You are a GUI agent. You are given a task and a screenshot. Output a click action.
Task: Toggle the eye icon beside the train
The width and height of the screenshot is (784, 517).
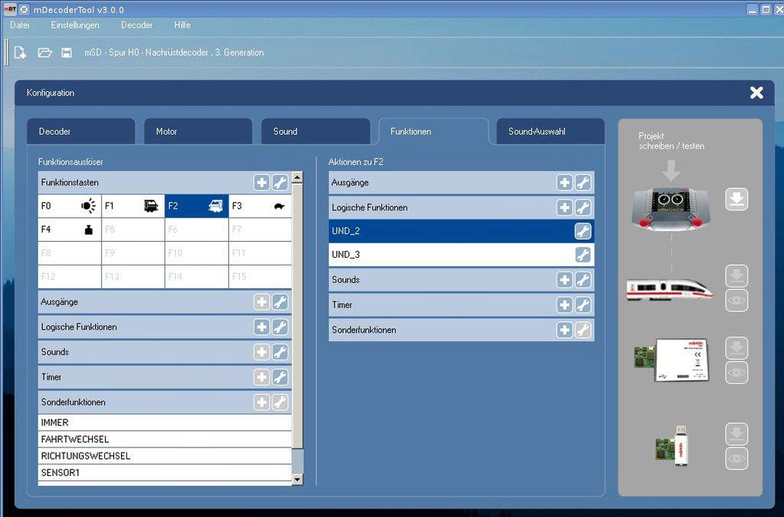(737, 301)
